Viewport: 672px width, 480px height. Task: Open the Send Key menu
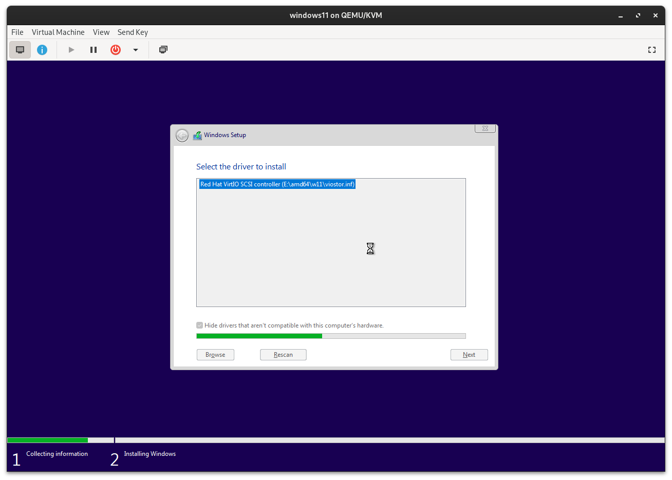133,32
